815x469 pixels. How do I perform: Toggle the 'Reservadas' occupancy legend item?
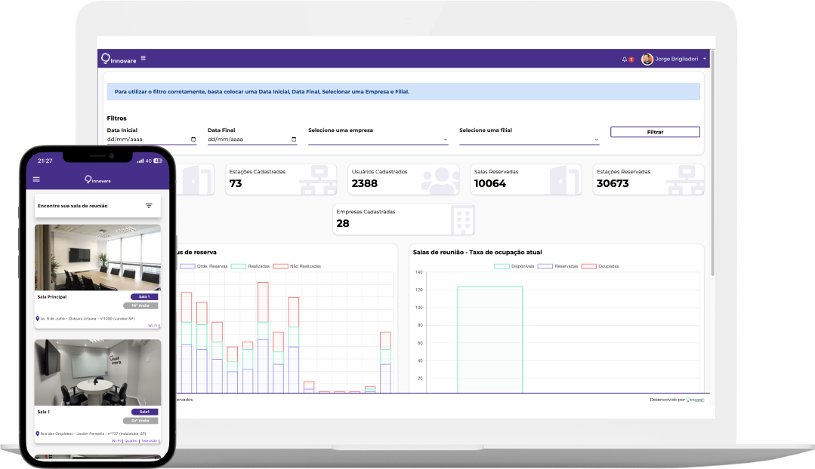coord(557,266)
